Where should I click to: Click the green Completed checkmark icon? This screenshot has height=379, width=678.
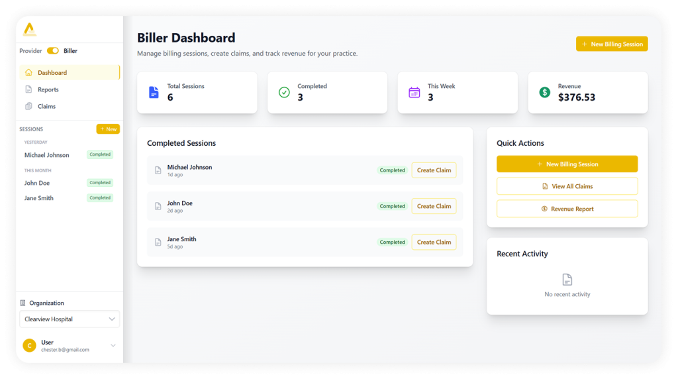pos(284,92)
